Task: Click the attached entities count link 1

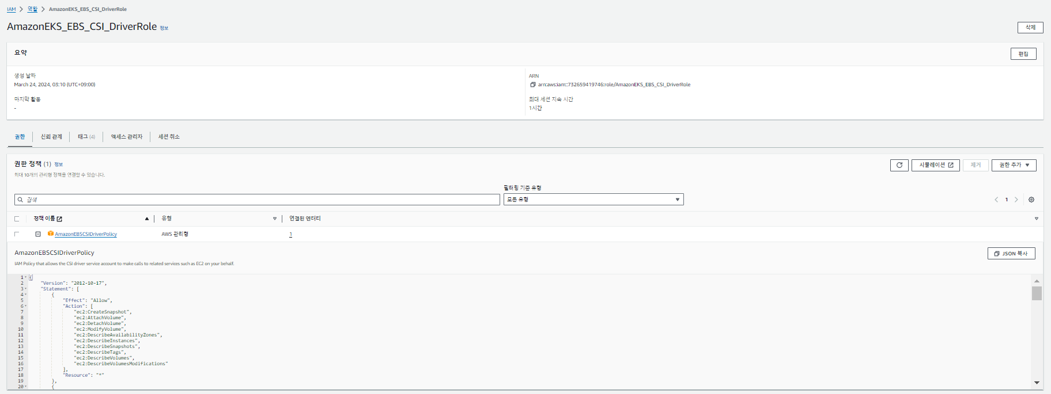Action: (290, 234)
